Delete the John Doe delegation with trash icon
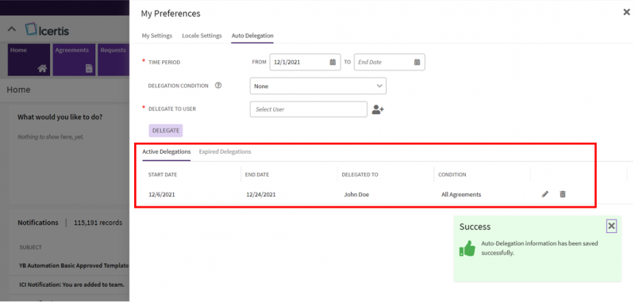The image size is (635, 302). tap(563, 194)
